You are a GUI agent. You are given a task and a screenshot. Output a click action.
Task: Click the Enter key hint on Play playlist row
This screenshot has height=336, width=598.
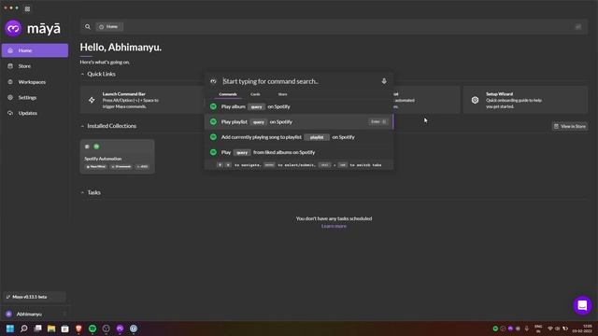pyautogui.click(x=378, y=122)
